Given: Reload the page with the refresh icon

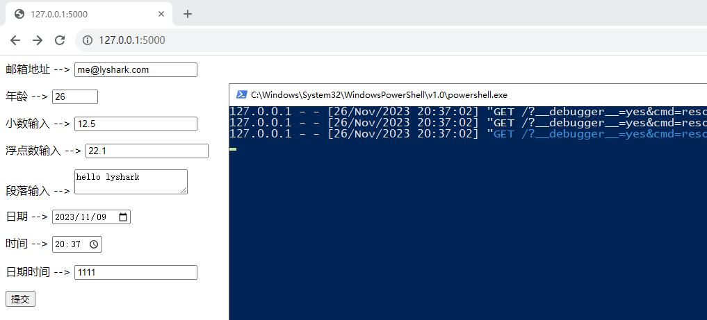Looking at the screenshot, I should [x=60, y=40].
